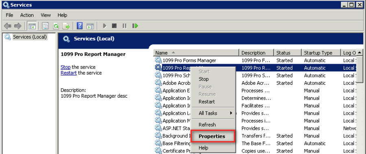The height and width of the screenshot is (154, 366).
Task: Choose Refresh in the context menu
Action: (x=213, y=125)
